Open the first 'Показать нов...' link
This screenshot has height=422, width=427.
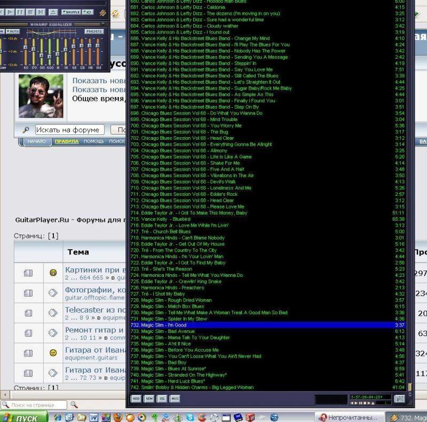pyautogui.click(x=99, y=81)
